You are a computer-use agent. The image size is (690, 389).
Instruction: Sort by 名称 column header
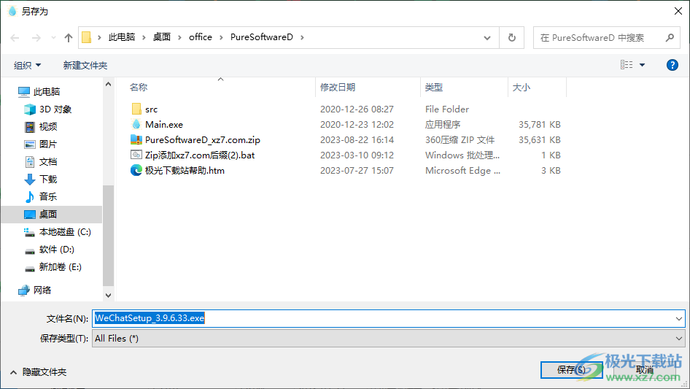pos(139,88)
